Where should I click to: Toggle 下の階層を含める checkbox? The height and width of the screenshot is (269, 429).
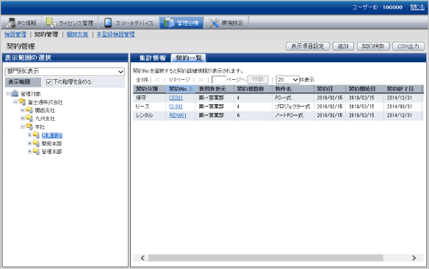pos(49,82)
